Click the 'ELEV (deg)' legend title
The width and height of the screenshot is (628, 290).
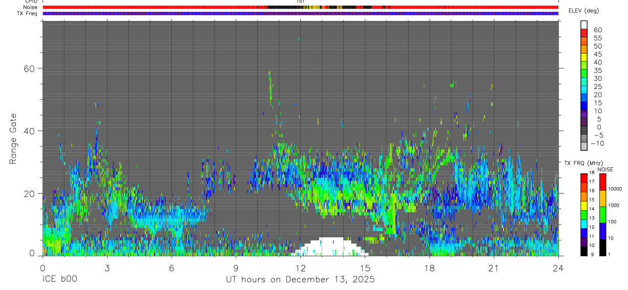tap(584, 11)
